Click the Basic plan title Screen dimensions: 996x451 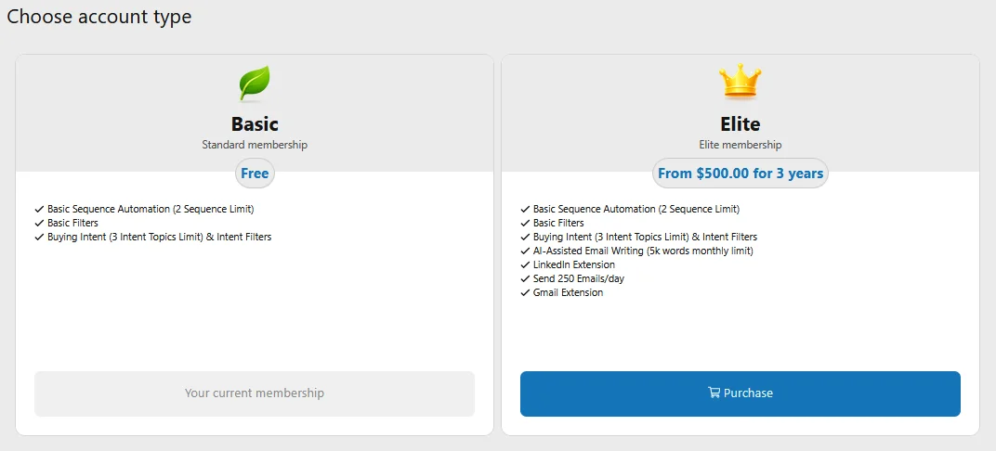[x=255, y=124]
